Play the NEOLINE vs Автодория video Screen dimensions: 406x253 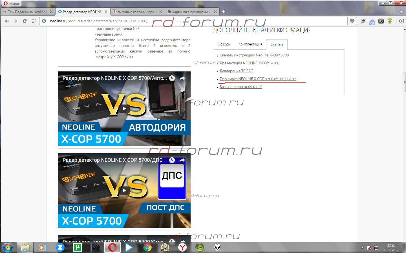pyautogui.click(x=124, y=109)
